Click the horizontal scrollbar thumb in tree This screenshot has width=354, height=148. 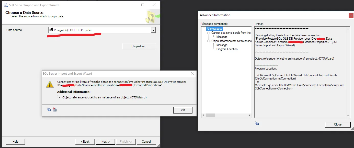point(210,116)
